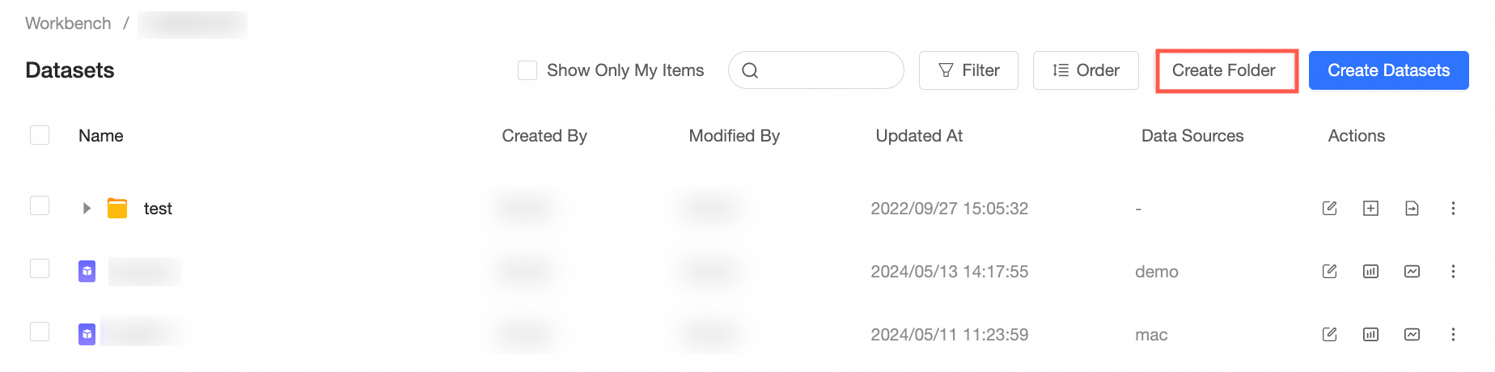Go to Workbench in the breadcrumb
The width and height of the screenshot is (1495, 372).
point(68,23)
